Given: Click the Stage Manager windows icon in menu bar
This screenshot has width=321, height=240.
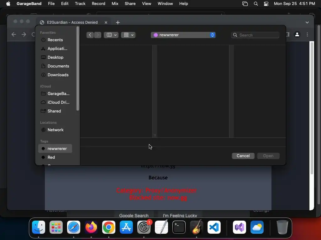Looking at the screenshot, I should (x=245, y=4).
